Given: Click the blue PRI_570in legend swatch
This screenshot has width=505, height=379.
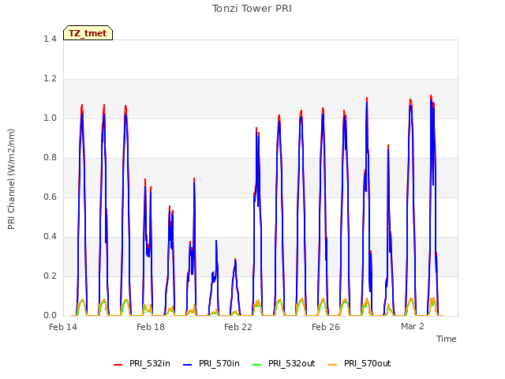Looking at the screenshot, I should pos(188,365).
